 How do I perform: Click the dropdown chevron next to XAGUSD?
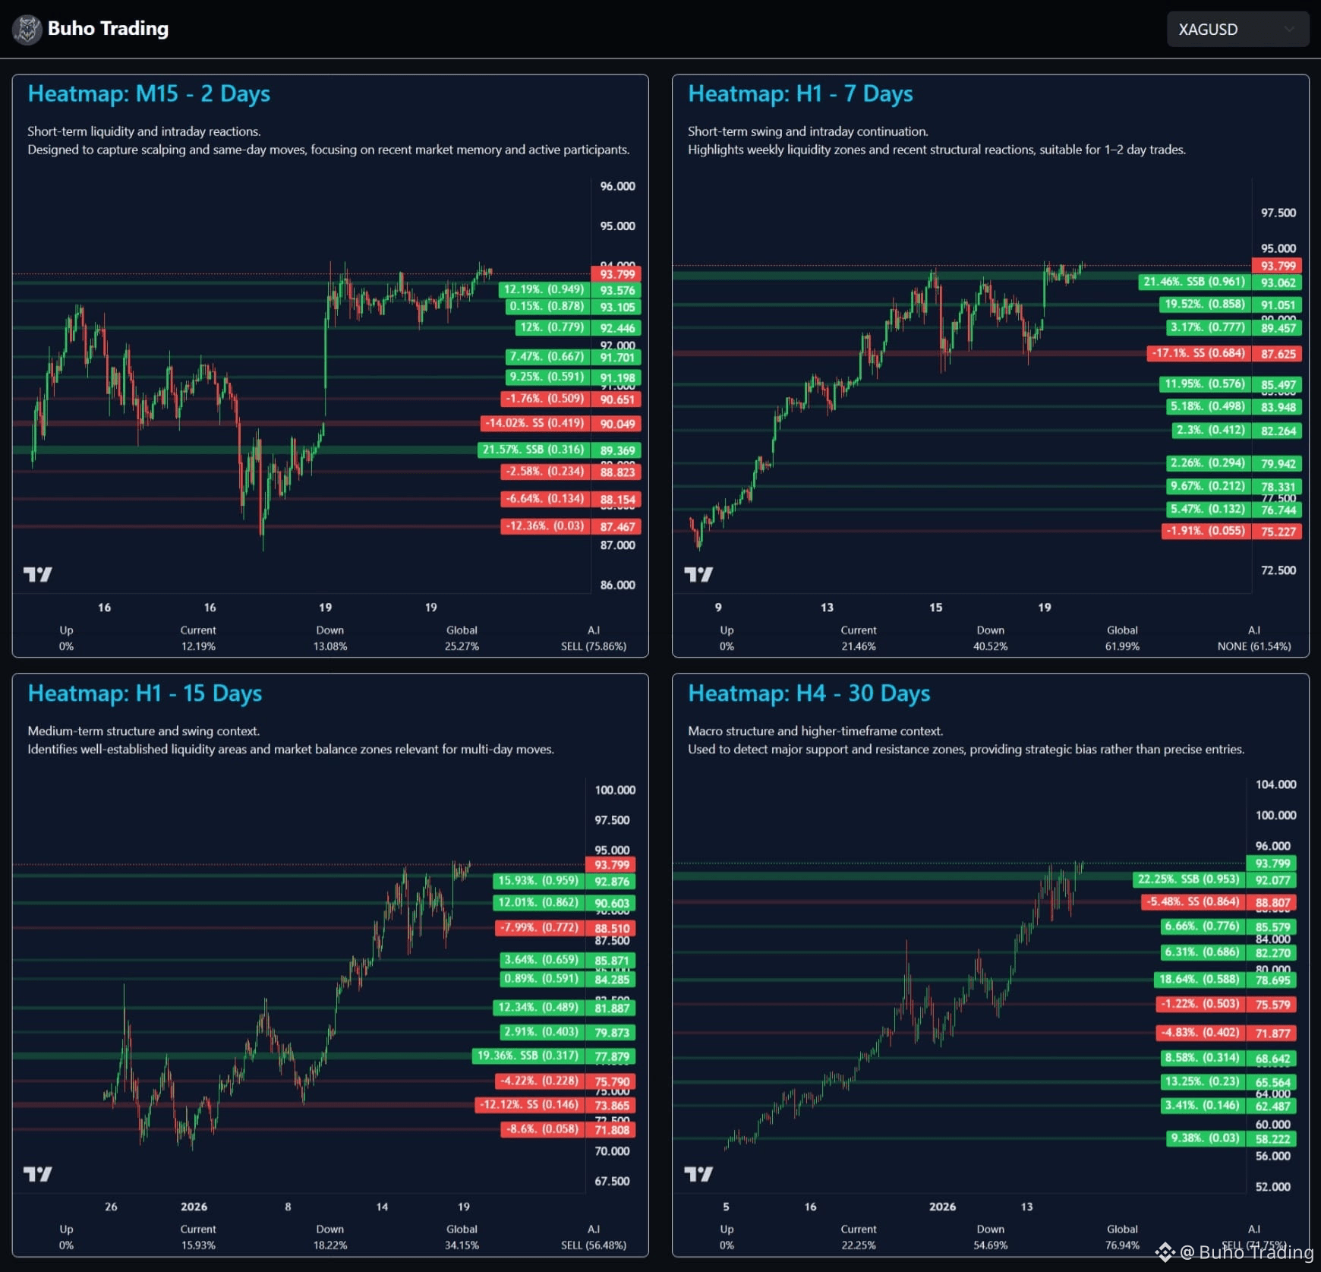pos(1288,30)
